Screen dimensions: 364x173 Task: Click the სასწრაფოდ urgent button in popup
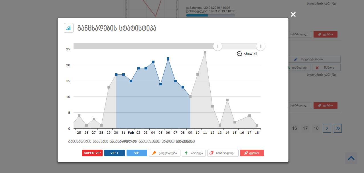tap(223, 153)
